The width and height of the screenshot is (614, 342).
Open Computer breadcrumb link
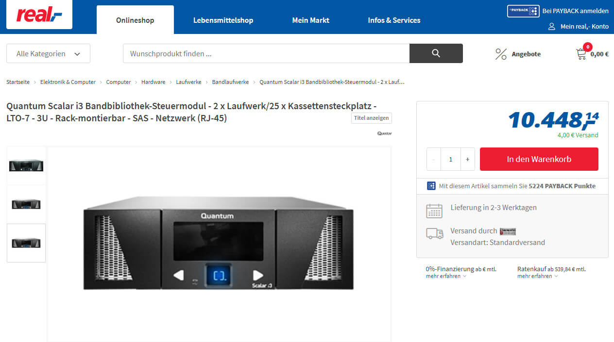coord(119,82)
